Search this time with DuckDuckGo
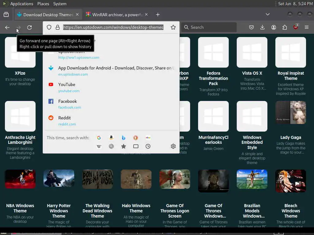The width and height of the screenshot is (314, 235). click(136, 138)
